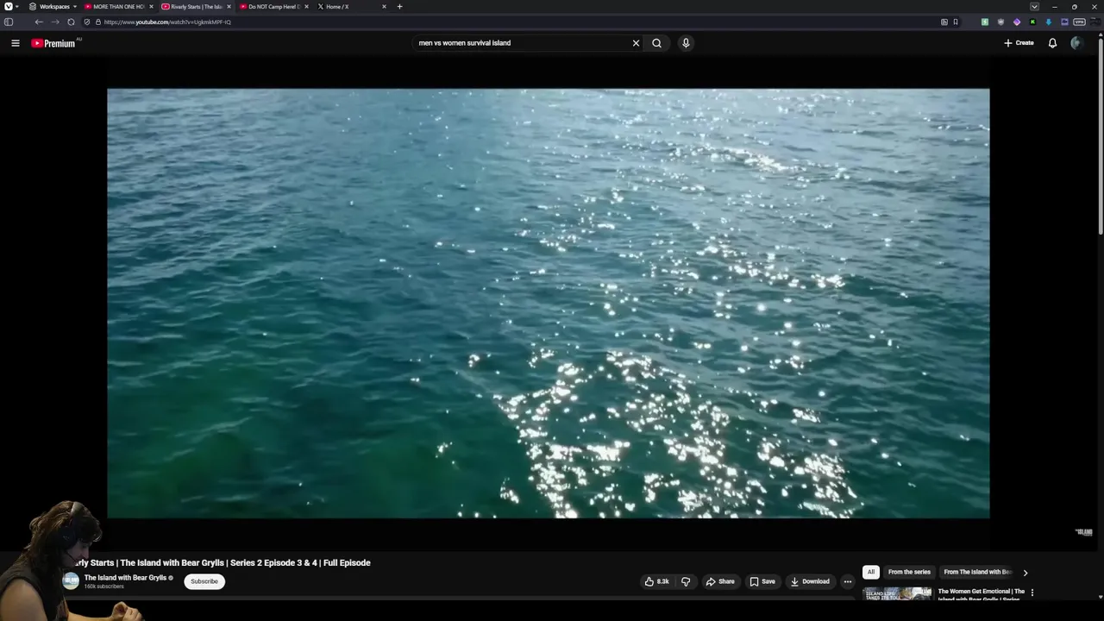Open the grey shield extension
Image resolution: width=1104 pixels, height=621 pixels.
[x=1000, y=22]
